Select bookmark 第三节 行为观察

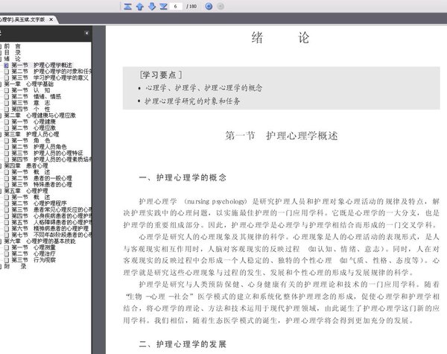pyautogui.click(x=34, y=260)
